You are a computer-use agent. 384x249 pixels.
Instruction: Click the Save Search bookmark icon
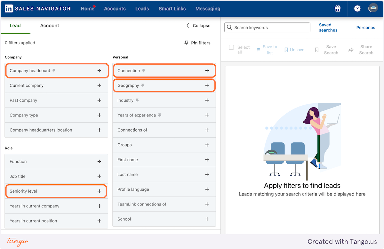coord(317,50)
